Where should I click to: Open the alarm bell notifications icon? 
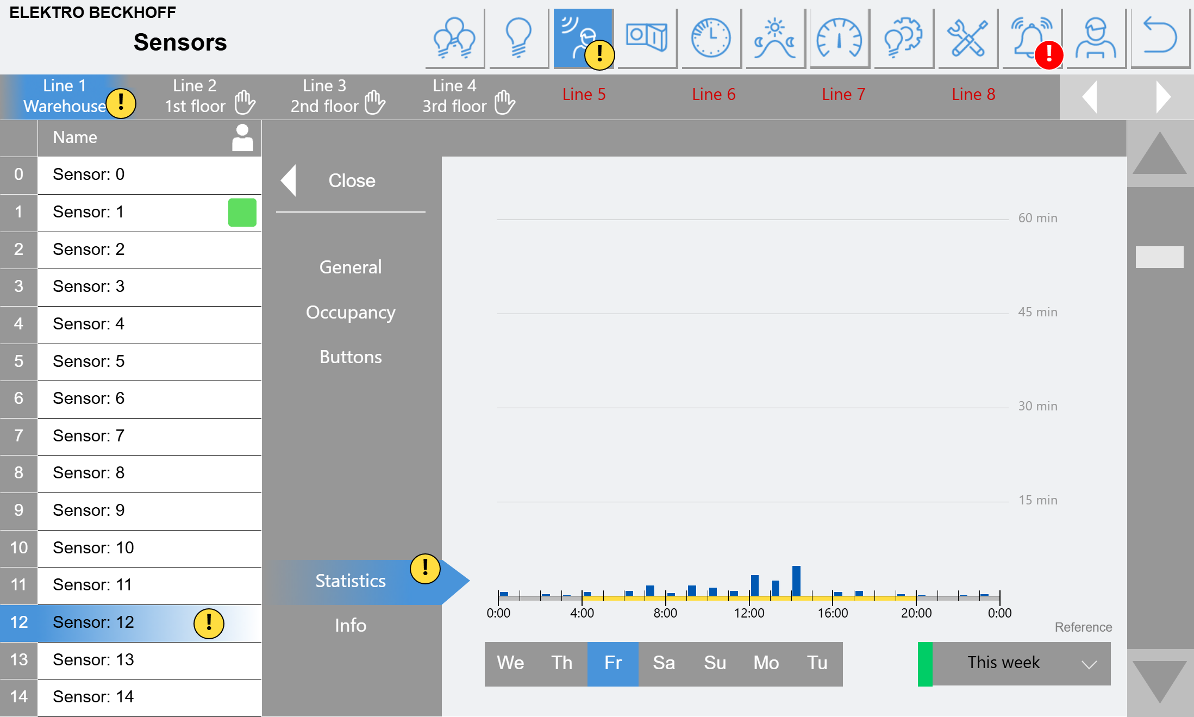pyautogui.click(x=1032, y=38)
